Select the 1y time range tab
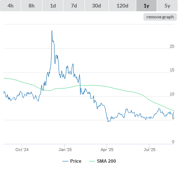The height and width of the screenshot is (171, 178). pyautogui.click(x=146, y=6)
